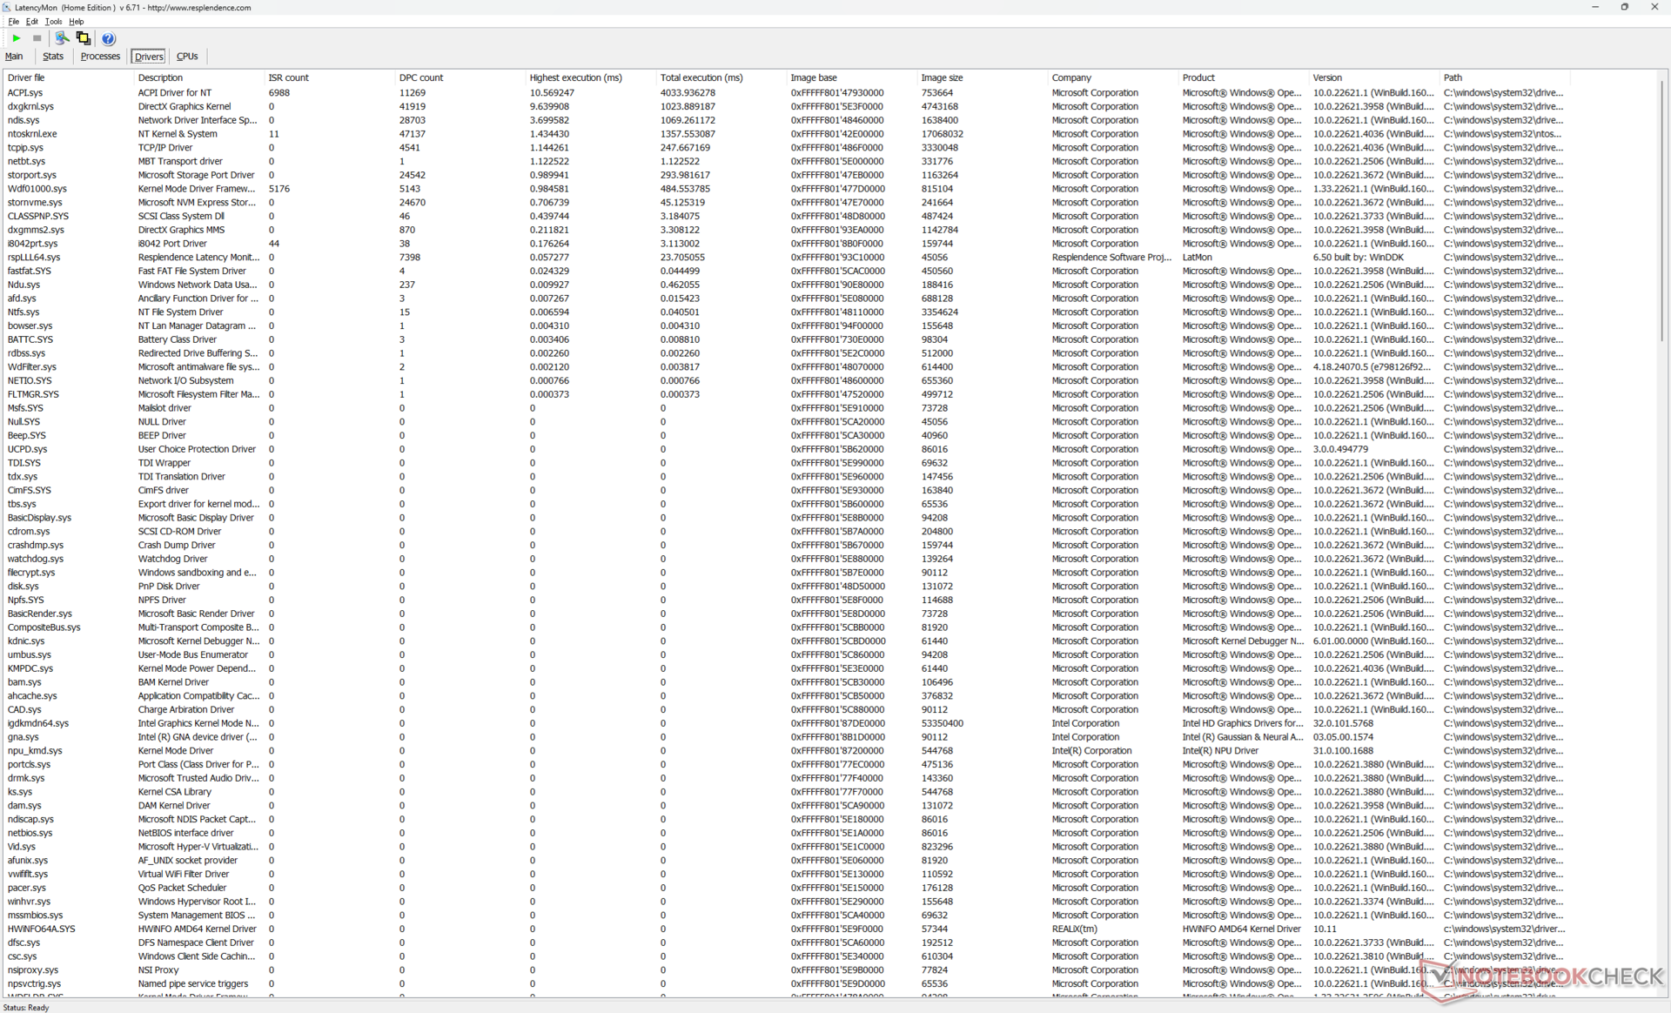1671x1013 pixels.
Task: Sort by the Product column header
Action: click(x=1244, y=77)
